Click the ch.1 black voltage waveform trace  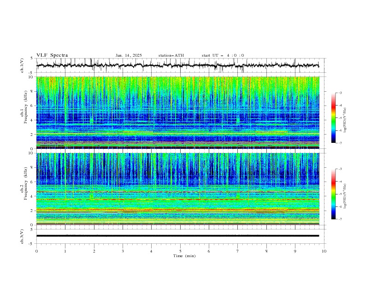tap(177, 65)
